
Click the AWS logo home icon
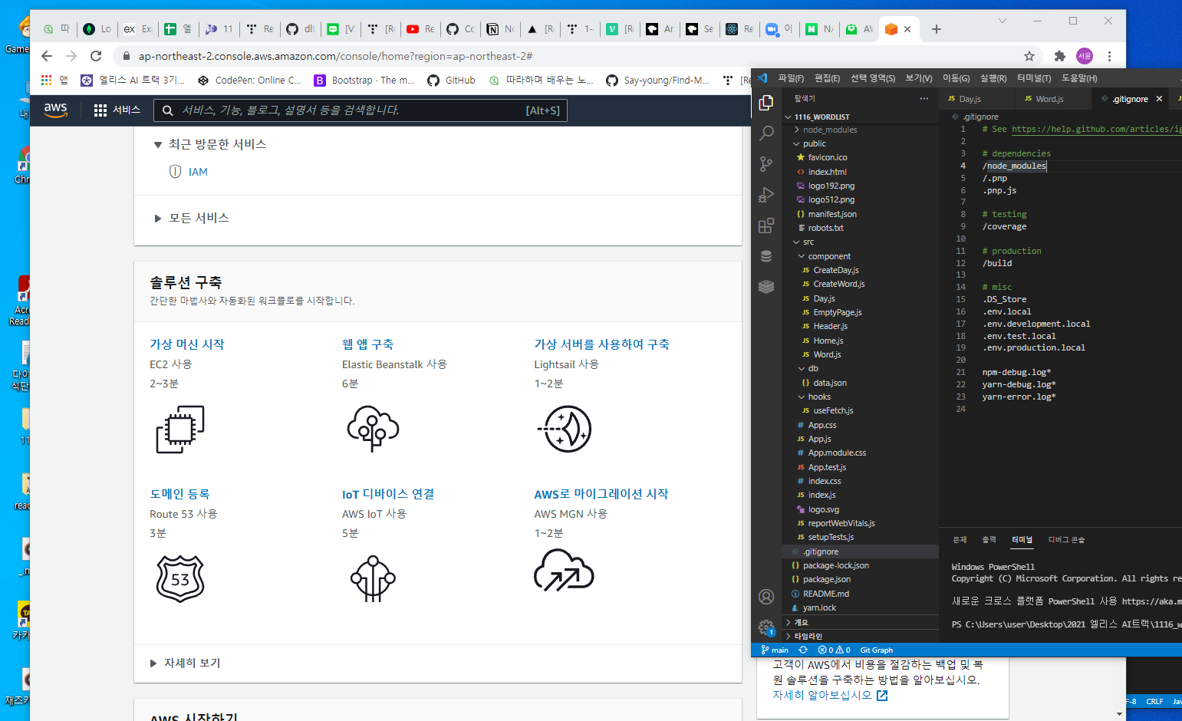click(x=55, y=110)
